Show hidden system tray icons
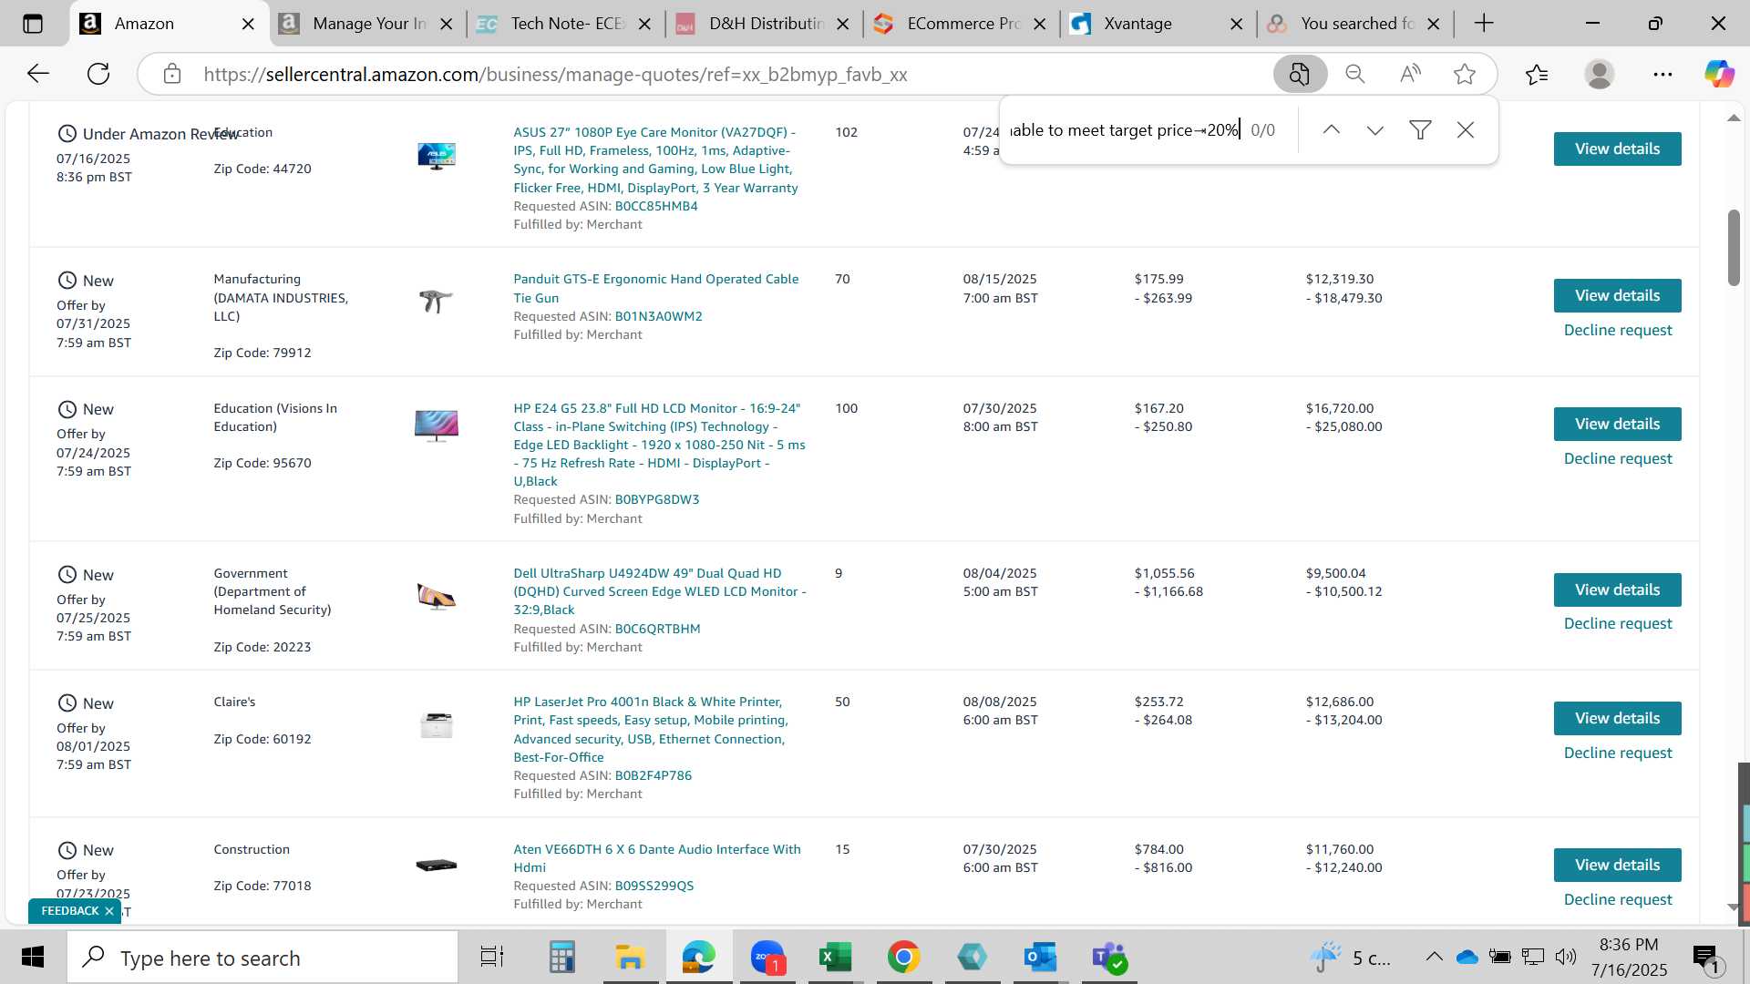Image resolution: width=1750 pixels, height=984 pixels. pos(1434,957)
